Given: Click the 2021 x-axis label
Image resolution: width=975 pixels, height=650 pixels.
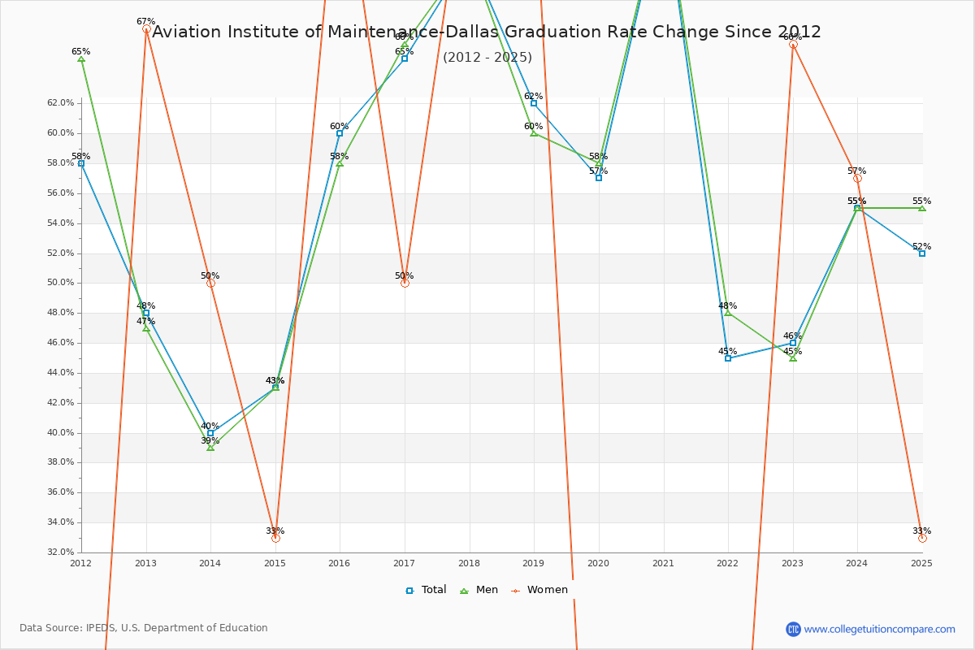Looking at the screenshot, I should point(663,562).
